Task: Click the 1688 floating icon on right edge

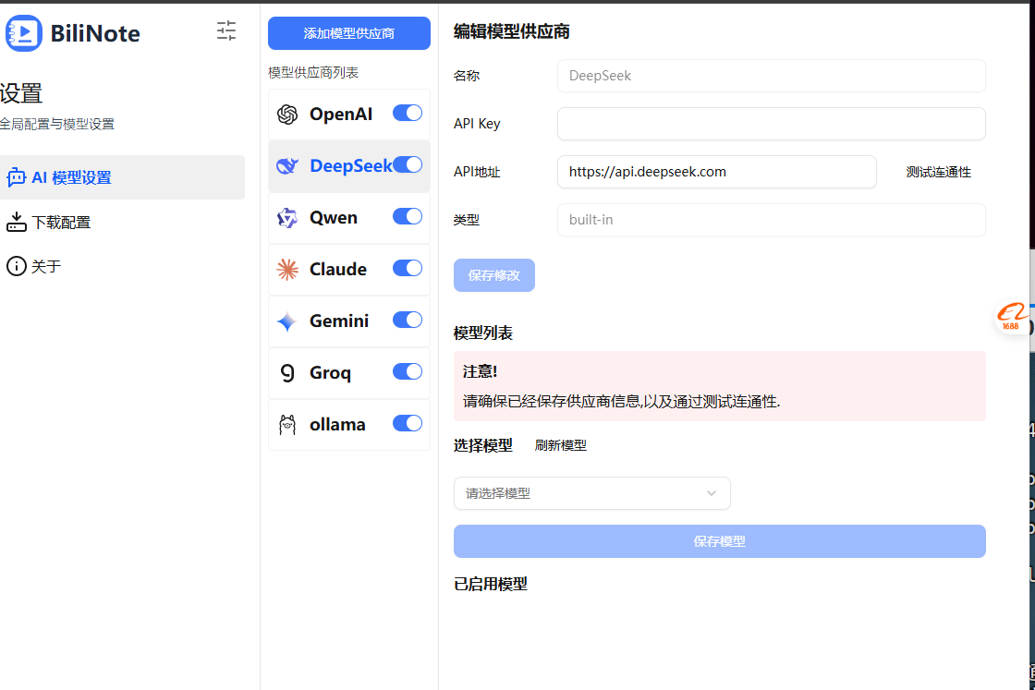Action: point(1011,319)
